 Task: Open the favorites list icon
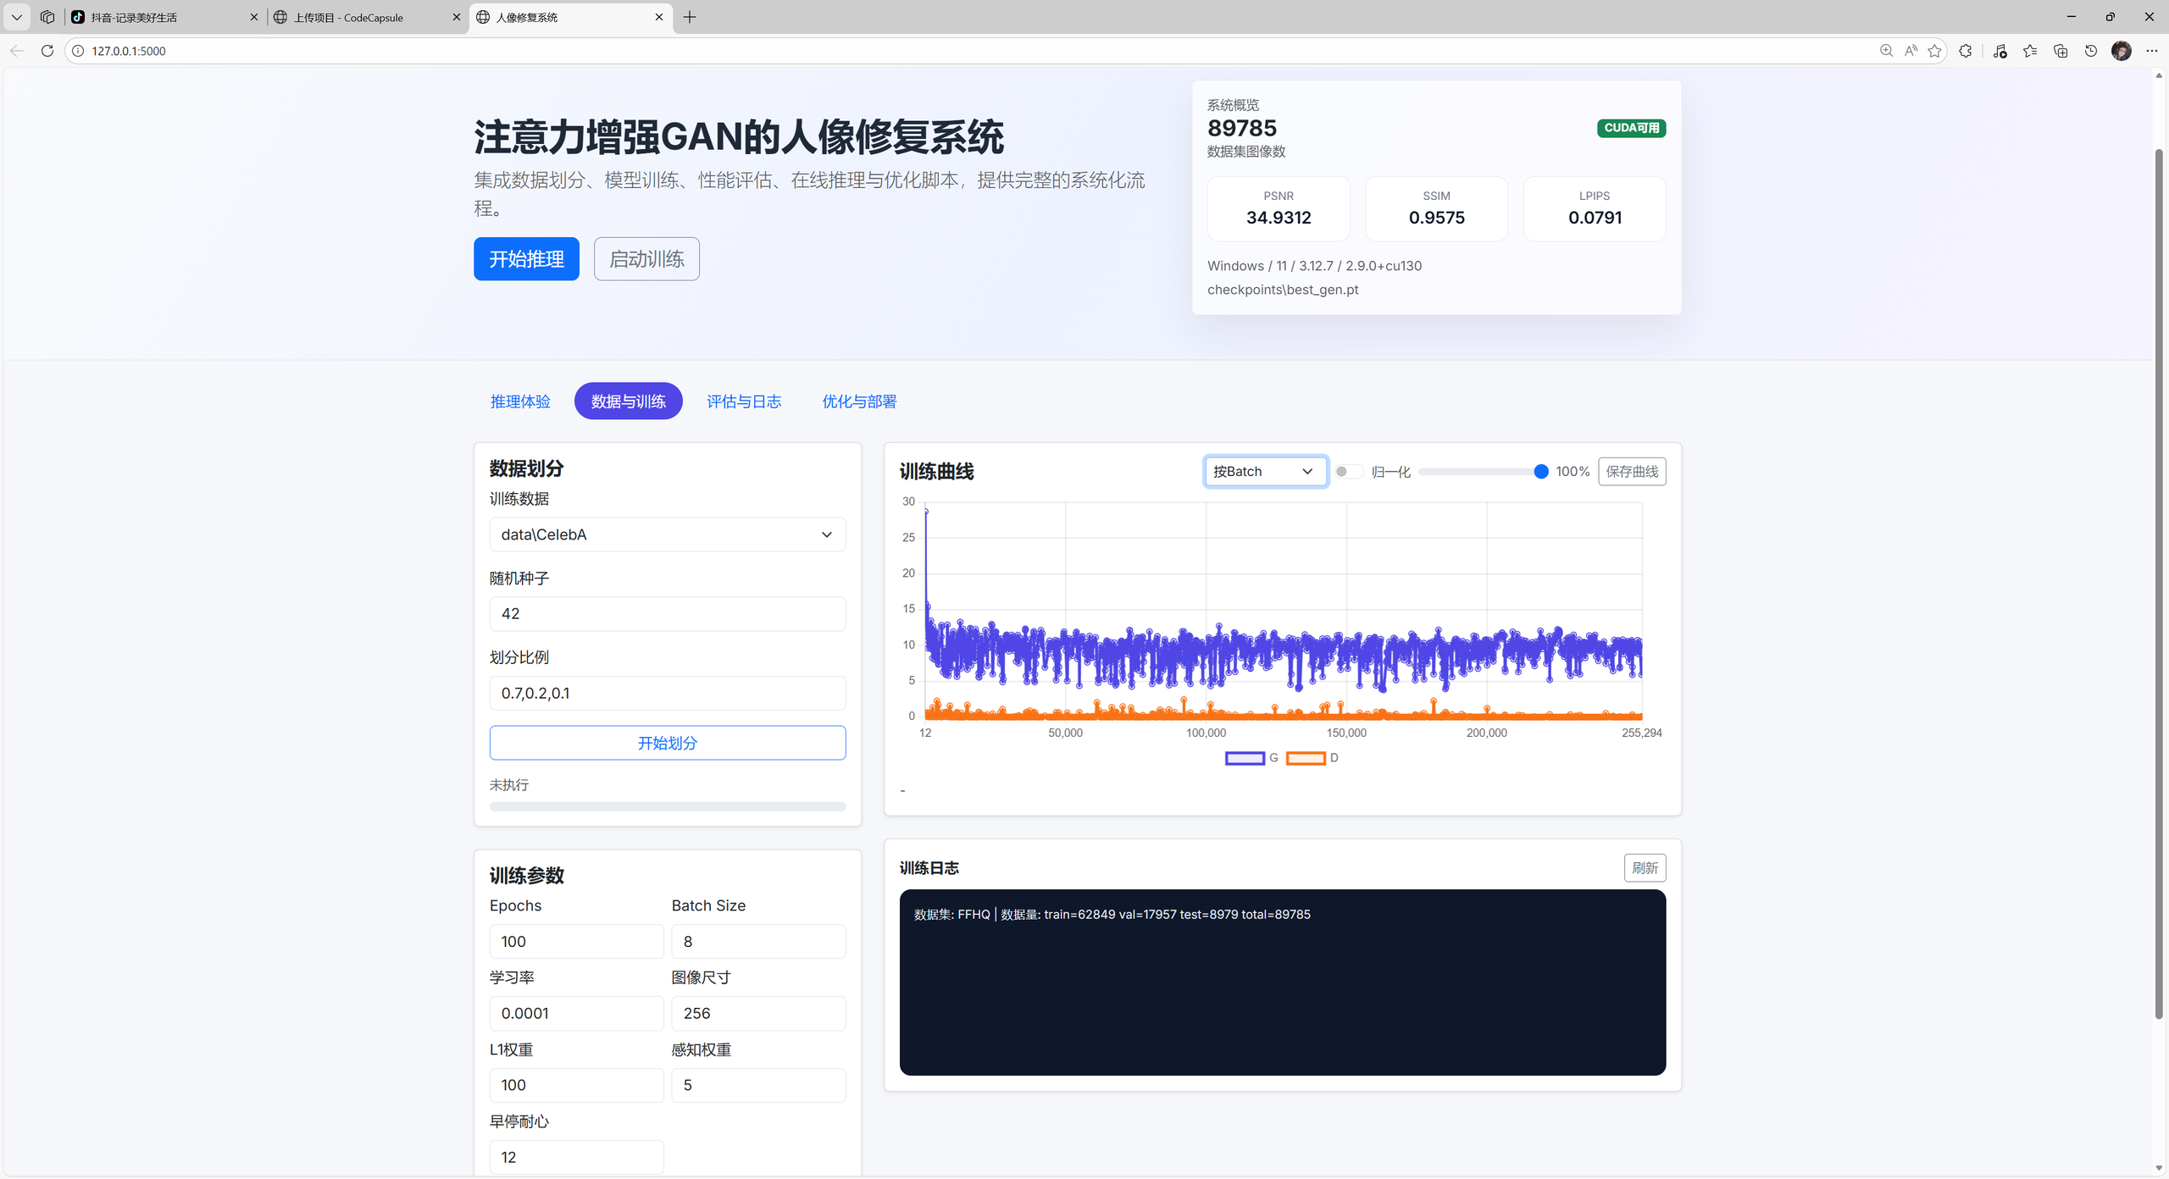(x=2030, y=51)
